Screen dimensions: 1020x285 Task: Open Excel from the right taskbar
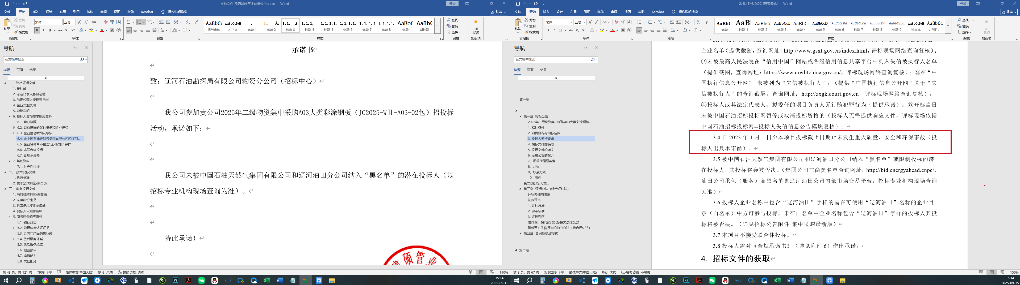point(777,280)
